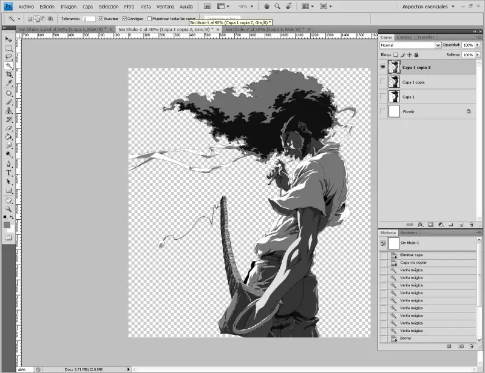Select the Eraser tool
This screenshot has width=485, height=373.
pyautogui.click(x=8, y=128)
